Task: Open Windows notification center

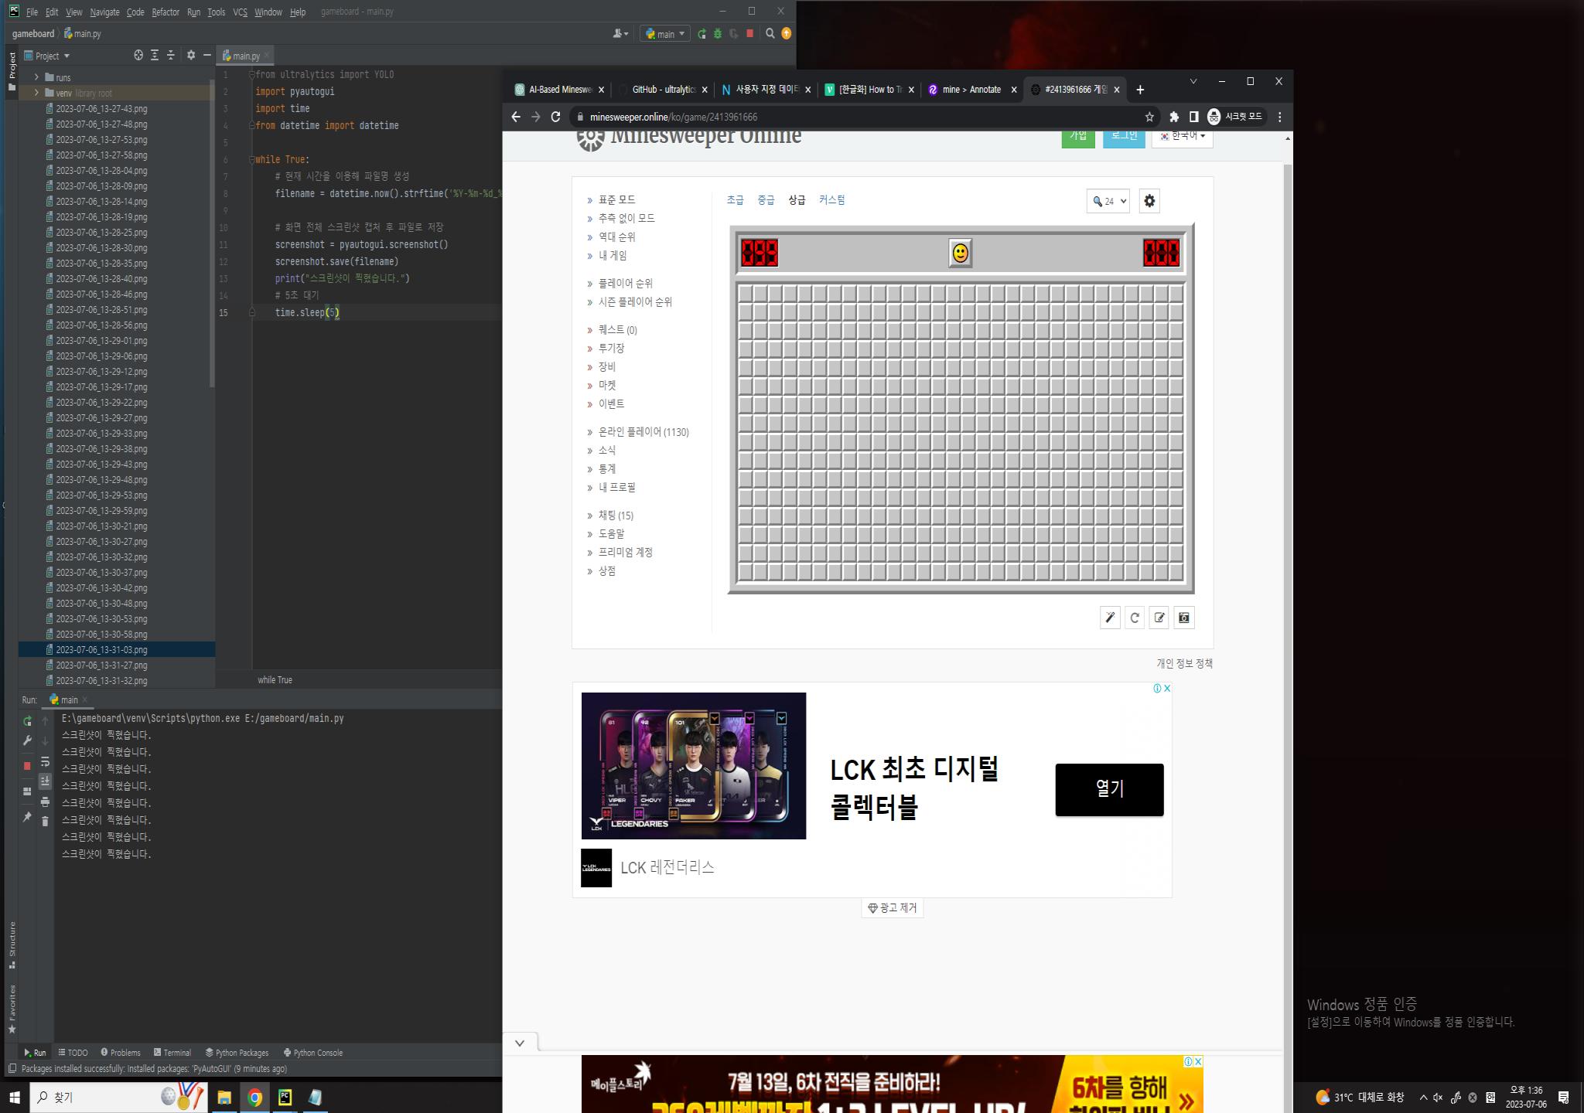Action: click(x=1563, y=1098)
